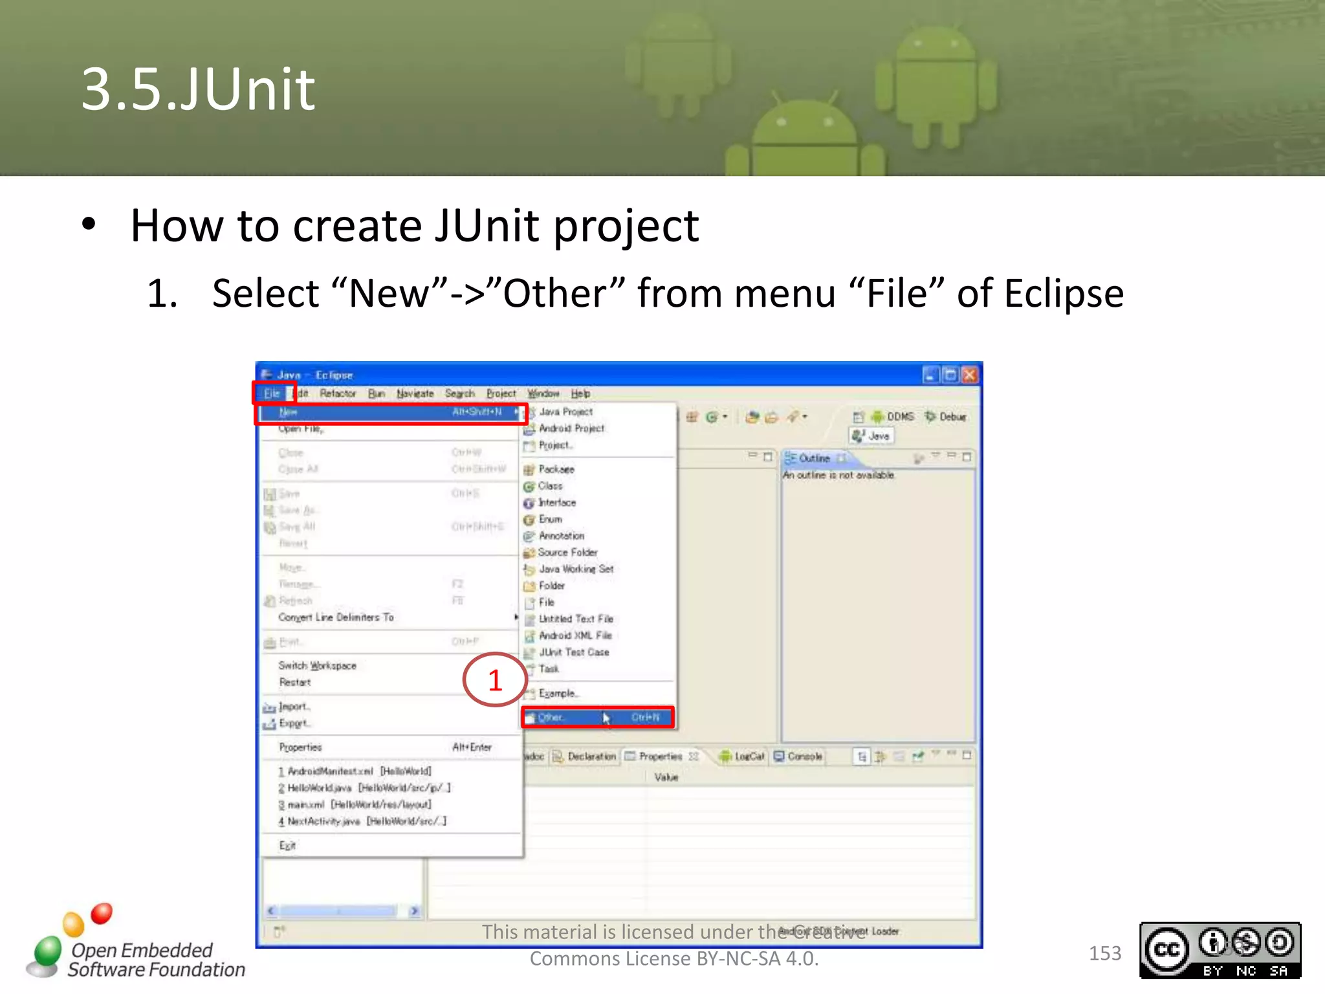The height and width of the screenshot is (994, 1325).
Task: Toggle Show Advanced Properties icon
Action: pos(880,756)
